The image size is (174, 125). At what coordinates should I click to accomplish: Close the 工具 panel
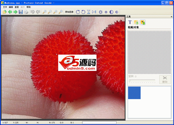tap(171, 17)
